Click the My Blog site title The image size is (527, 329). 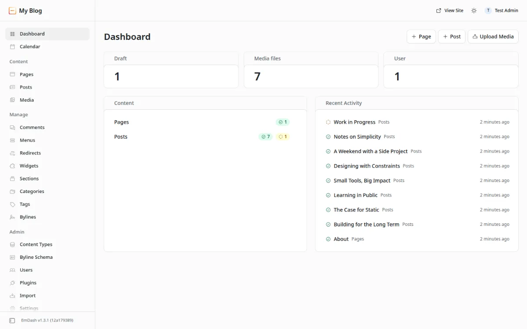pyautogui.click(x=31, y=11)
